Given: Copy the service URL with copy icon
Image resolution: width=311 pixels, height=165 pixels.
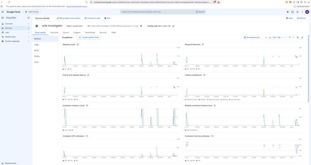Looking at the screenshot, I should [x=141, y=26].
